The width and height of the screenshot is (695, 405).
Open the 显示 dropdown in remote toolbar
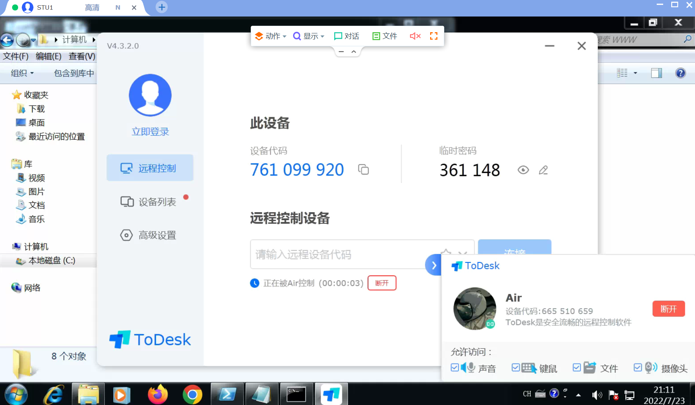pos(308,36)
